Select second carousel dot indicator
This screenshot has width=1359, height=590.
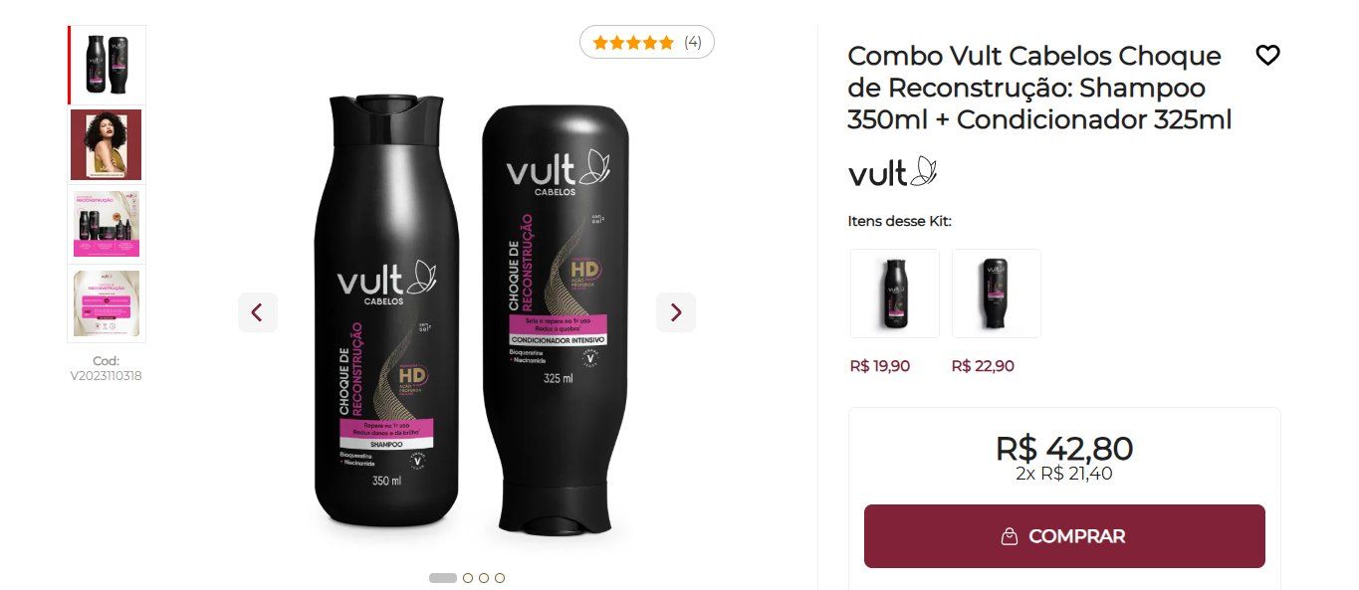(468, 578)
